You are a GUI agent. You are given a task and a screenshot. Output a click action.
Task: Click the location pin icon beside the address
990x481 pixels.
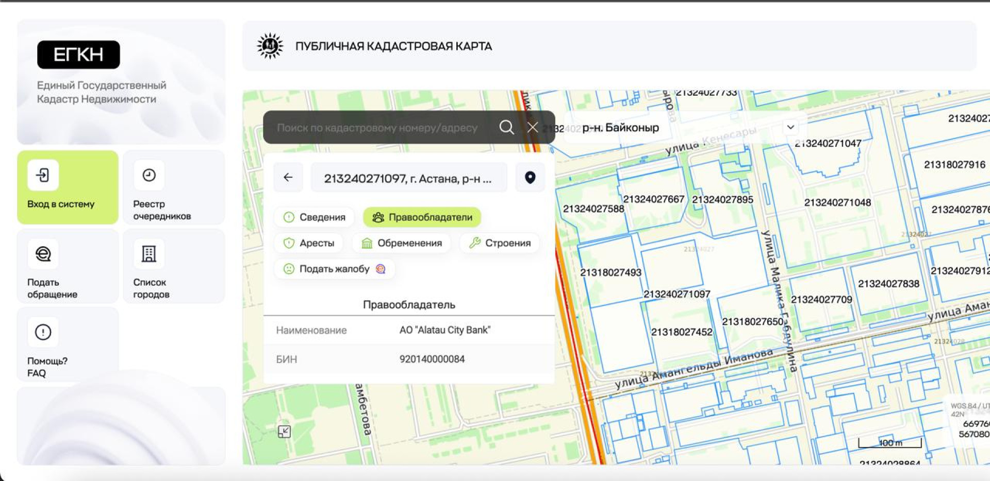530,177
